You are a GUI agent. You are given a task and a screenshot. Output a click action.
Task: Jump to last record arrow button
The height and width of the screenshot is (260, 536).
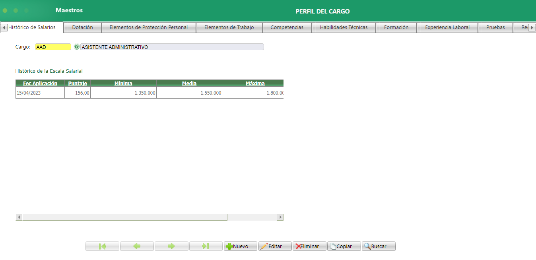coord(206,246)
